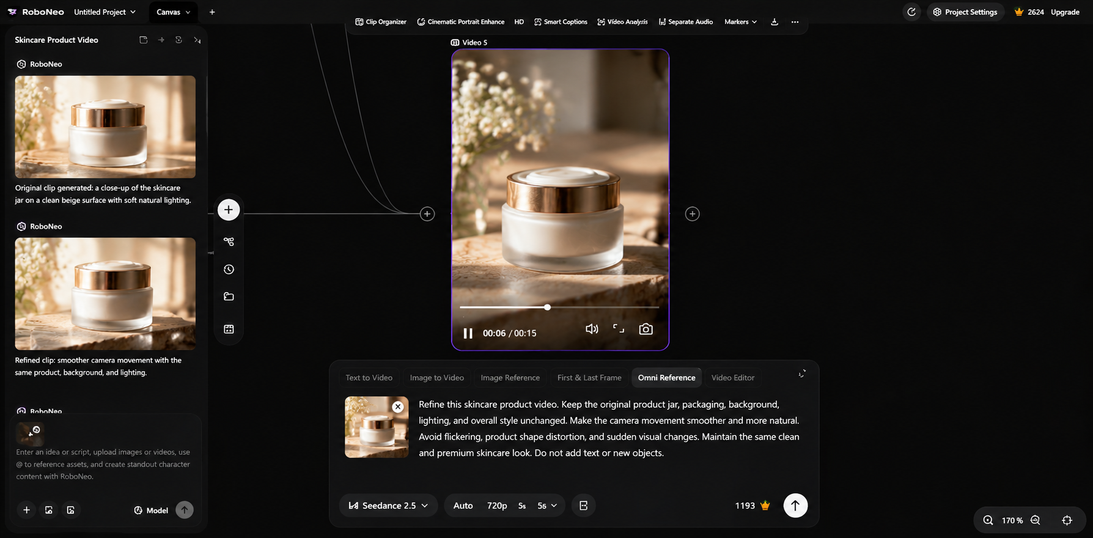Viewport: 1093px width, 538px height.
Task: Click the chat input text field
Action: 104,465
